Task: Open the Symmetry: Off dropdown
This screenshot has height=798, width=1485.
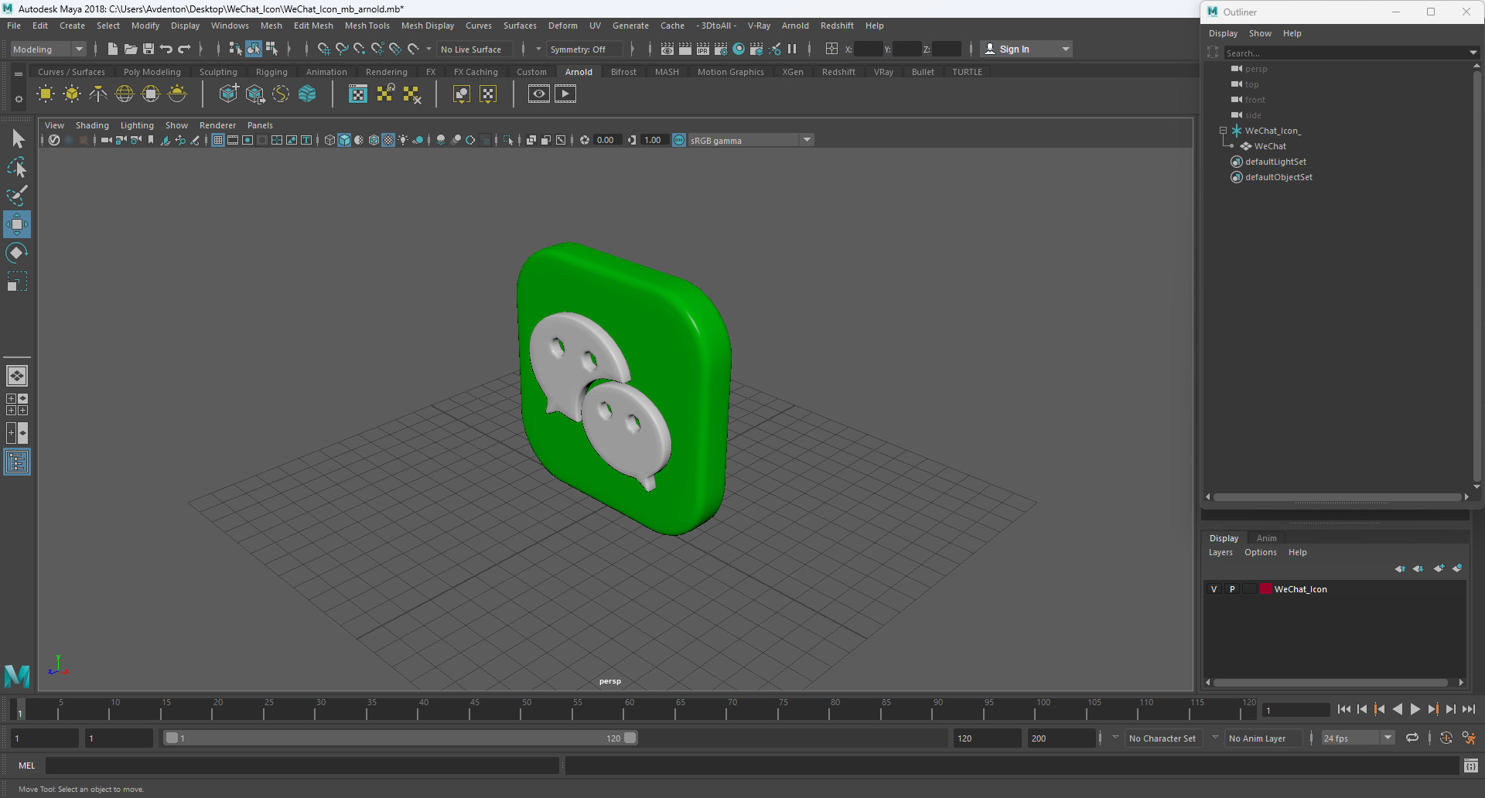Action: point(585,49)
